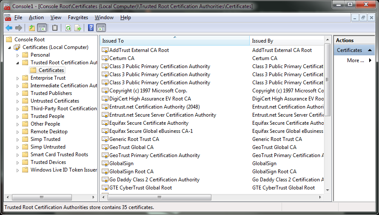379x215 pixels.
Task: Sort by the Issued To column header
Action: pyautogui.click(x=175, y=40)
